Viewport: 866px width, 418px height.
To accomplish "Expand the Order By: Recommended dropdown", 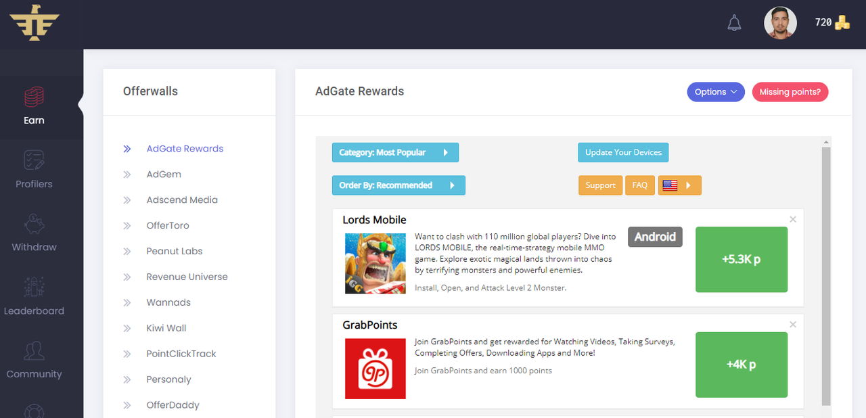I will (398, 185).
